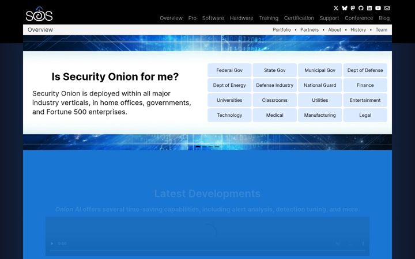Click the Security Onion logo
This screenshot has width=415, height=259.
[39, 14]
